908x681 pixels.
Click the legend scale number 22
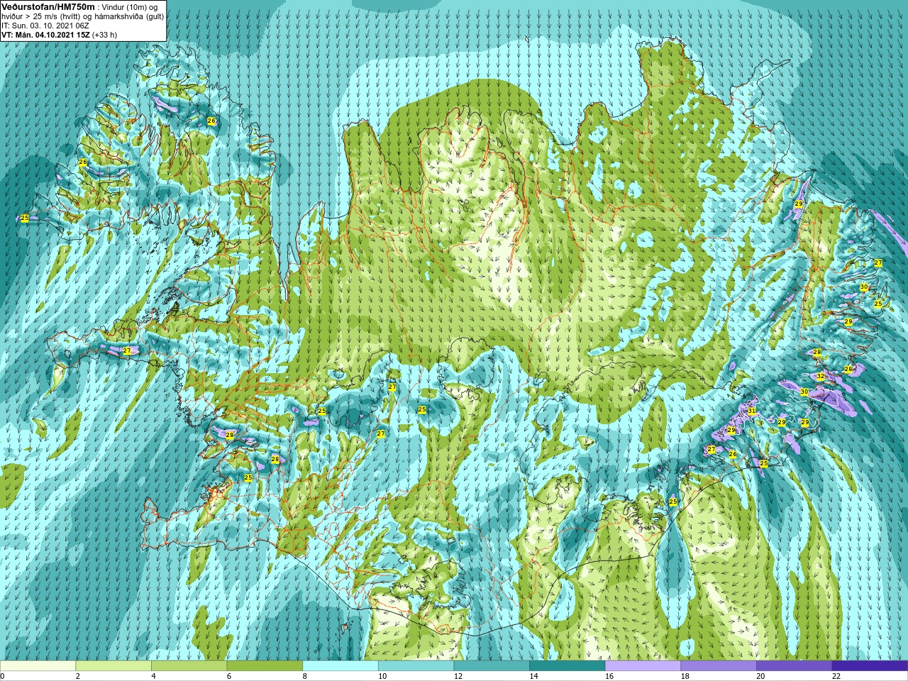pos(836,676)
